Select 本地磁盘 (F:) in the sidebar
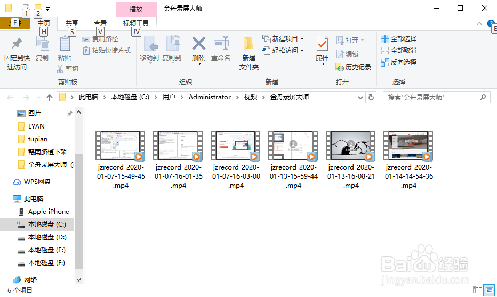The width and height of the screenshot is (497, 297). click(46, 263)
